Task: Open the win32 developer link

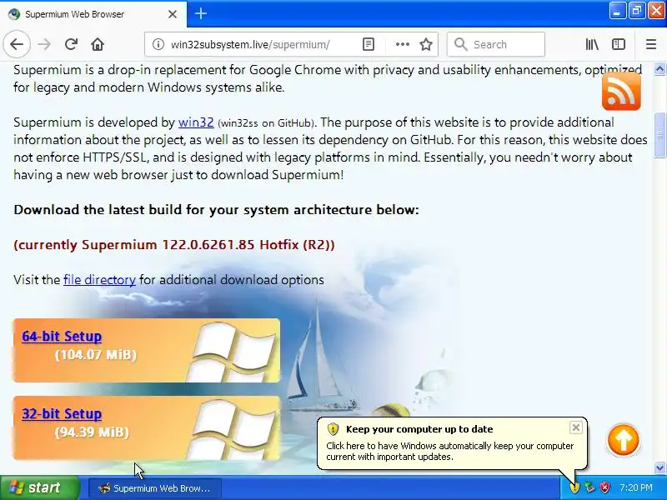Action: [x=196, y=122]
